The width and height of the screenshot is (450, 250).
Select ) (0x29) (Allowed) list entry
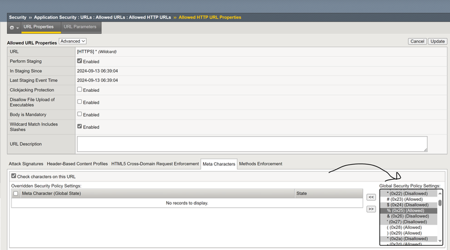(x=409, y=233)
